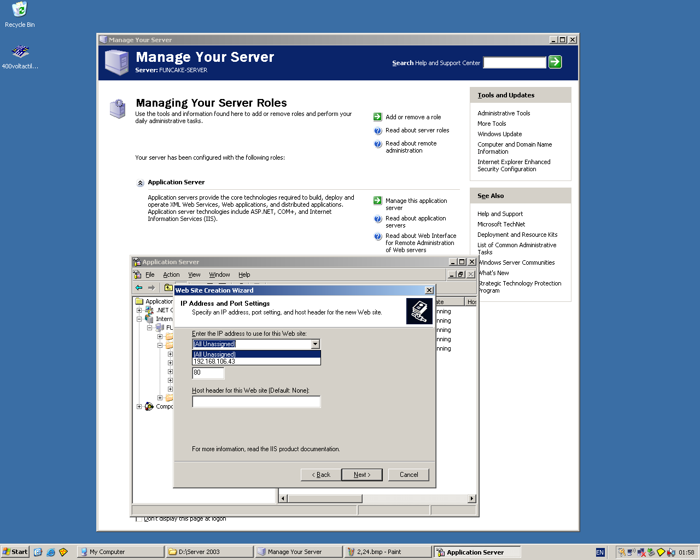Click the TCP port field showing 80

(208, 373)
